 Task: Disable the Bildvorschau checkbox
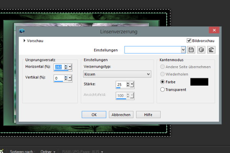[189, 41]
